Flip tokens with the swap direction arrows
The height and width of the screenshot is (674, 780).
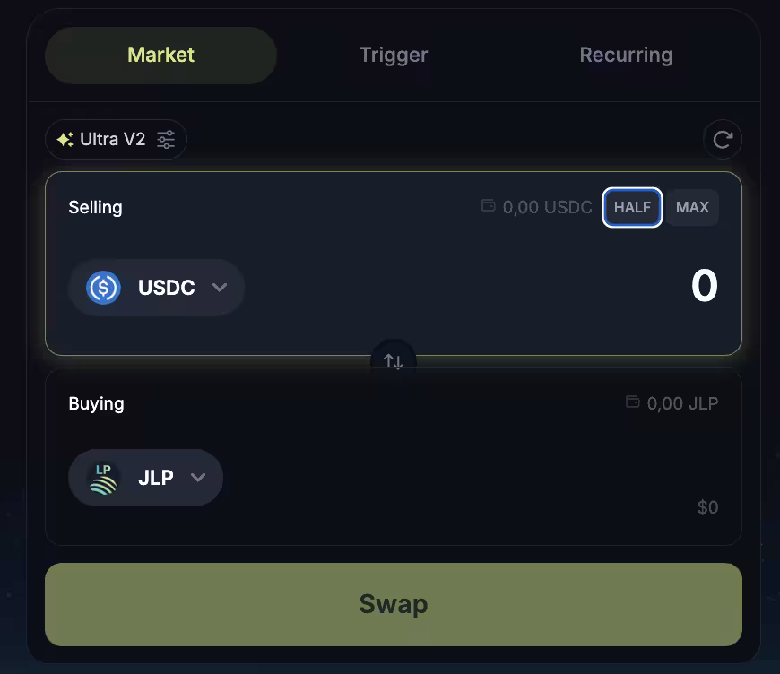point(394,361)
